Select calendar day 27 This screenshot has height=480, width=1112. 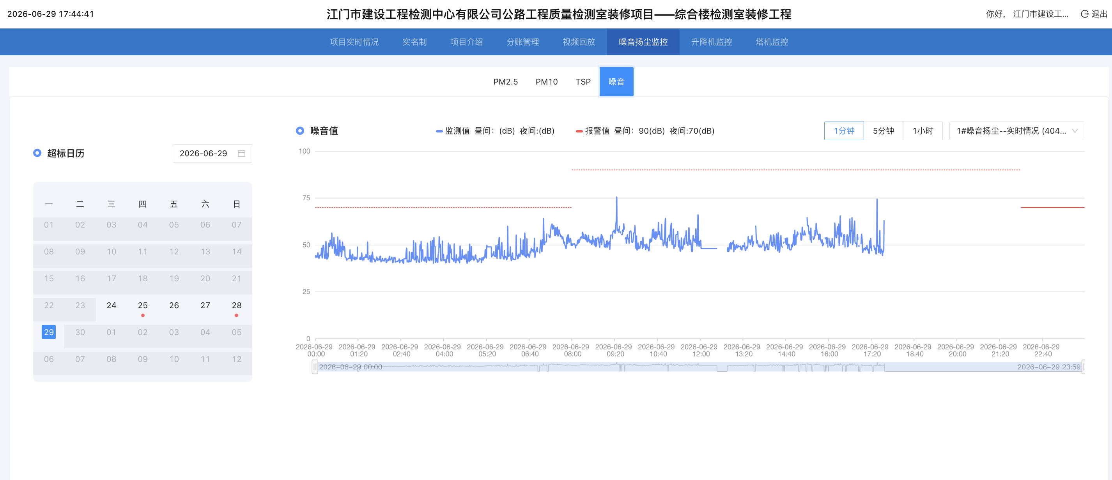point(205,305)
